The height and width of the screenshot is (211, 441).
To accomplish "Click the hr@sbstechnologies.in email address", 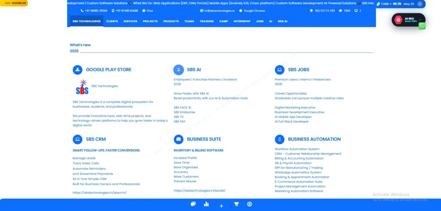I will (x=219, y=11).
